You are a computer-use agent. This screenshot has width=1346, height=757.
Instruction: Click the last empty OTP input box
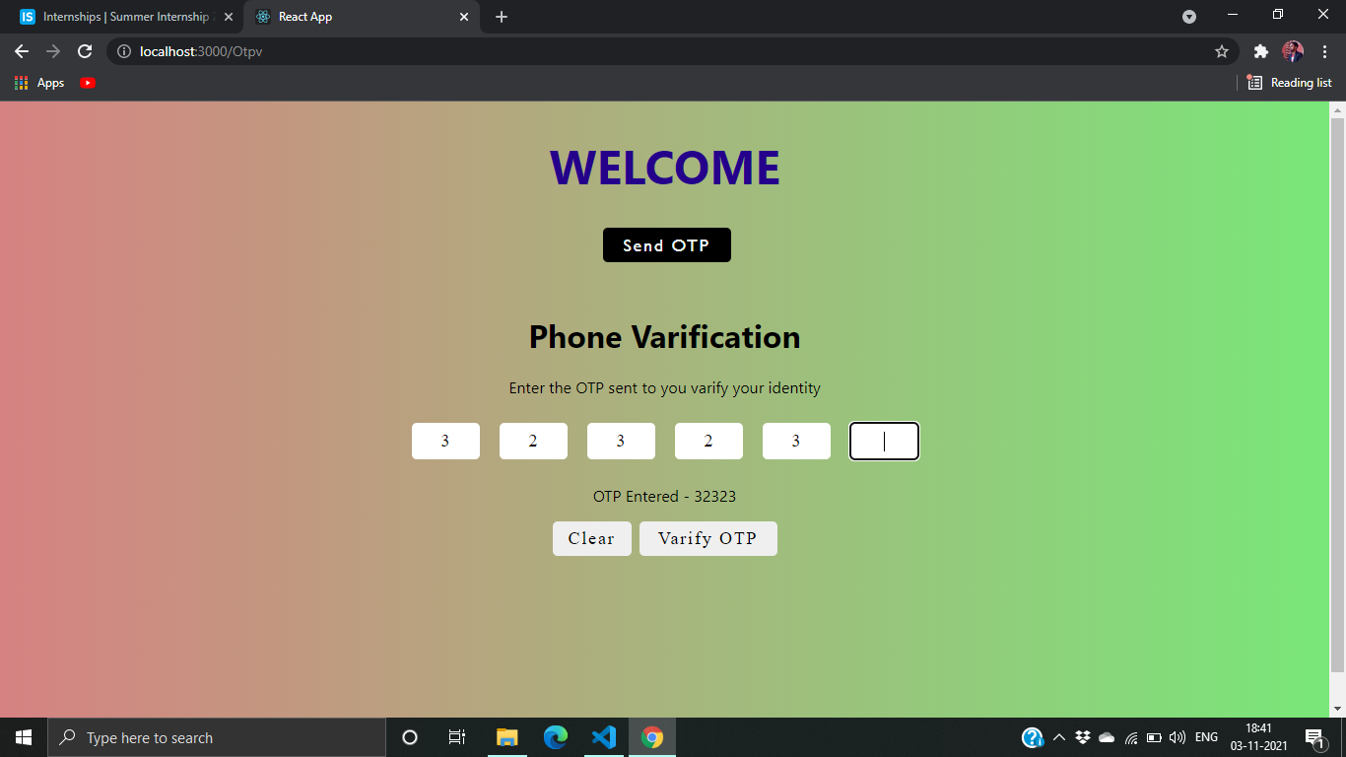[884, 441]
